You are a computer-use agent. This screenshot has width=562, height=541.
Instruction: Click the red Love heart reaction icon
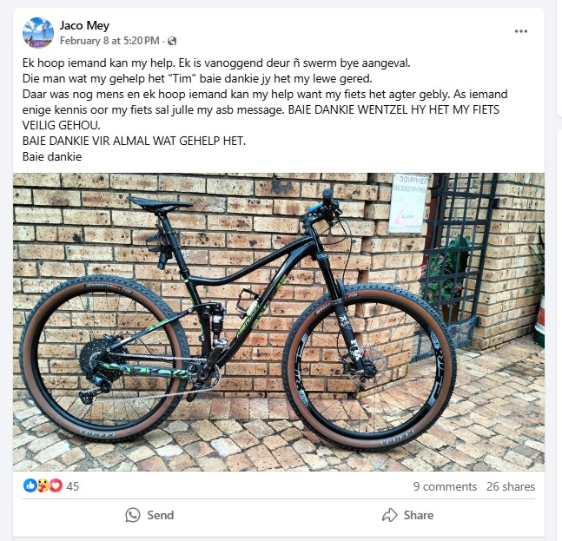[56, 485]
